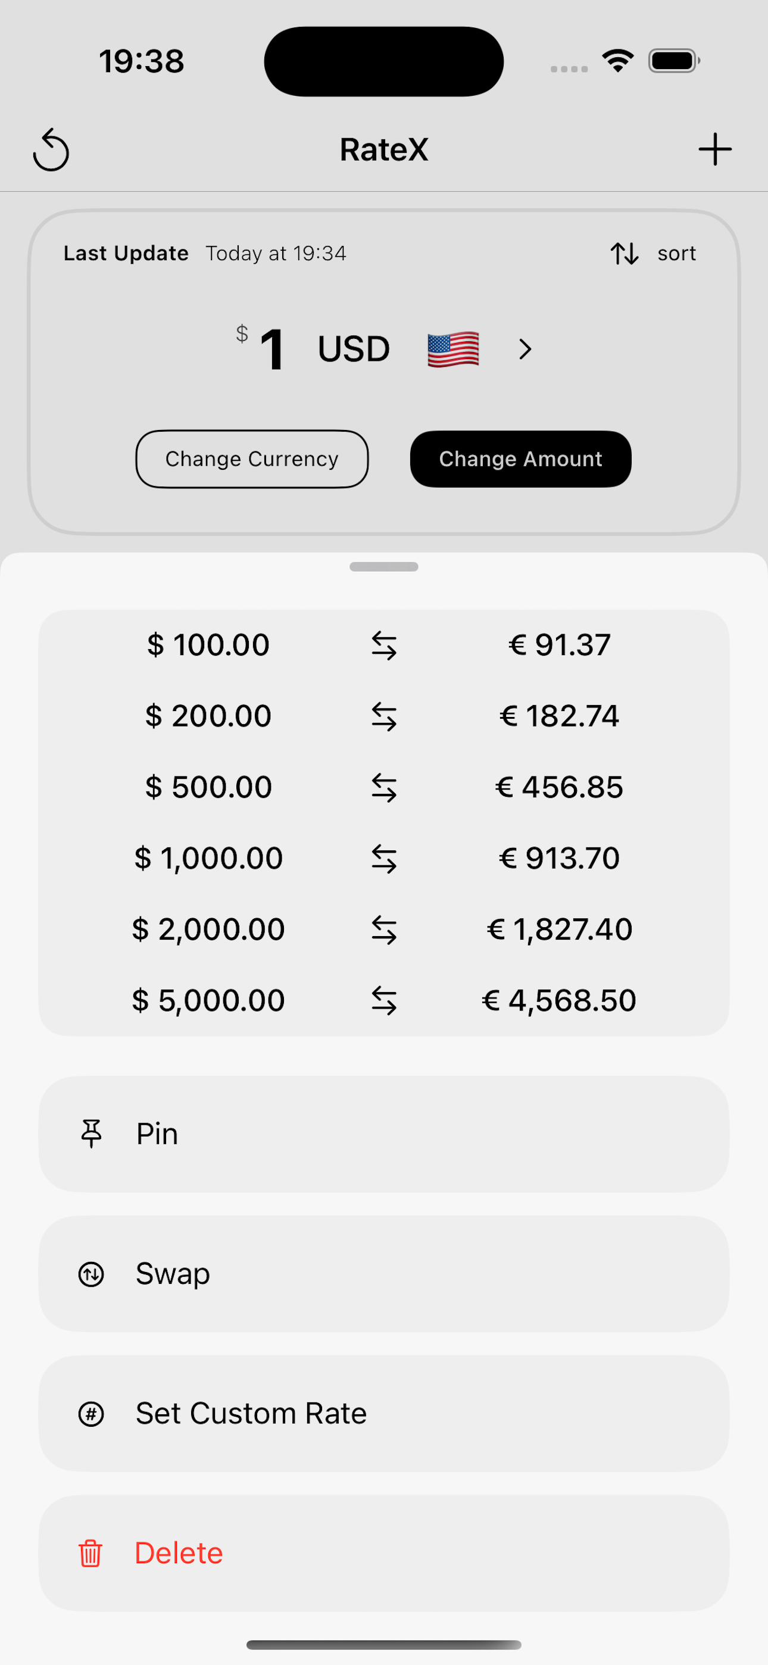Click the red trash icon
The image size is (768, 1665).
point(90,1553)
